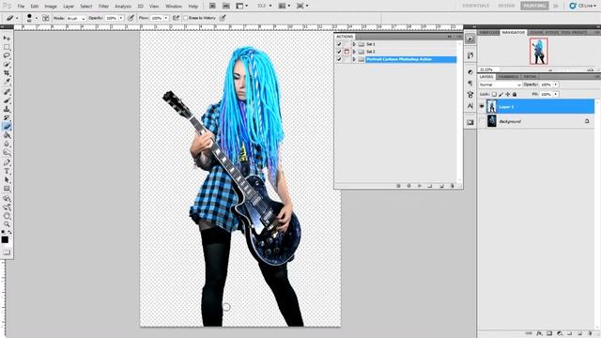The image size is (601, 338).
Task: Select the Gradient tool
Action: point(7,135)
